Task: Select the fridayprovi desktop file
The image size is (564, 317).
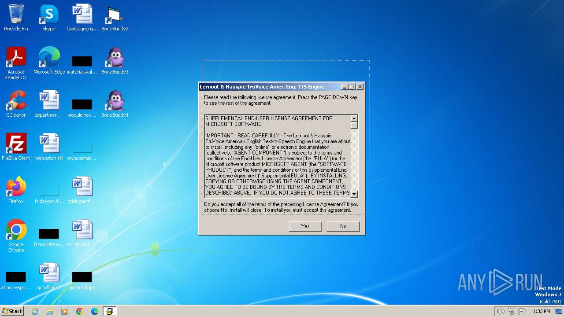Action: click(49, 193)
